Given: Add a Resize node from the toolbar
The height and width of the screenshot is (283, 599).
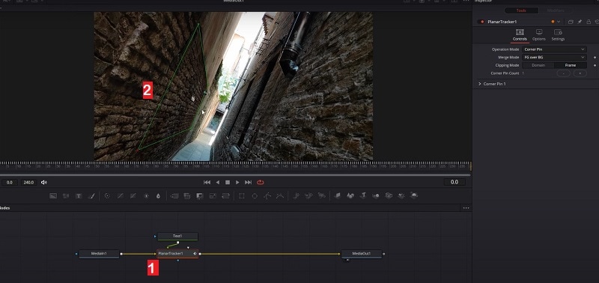Looking at the screenshot, I should (x=213, y=195).
